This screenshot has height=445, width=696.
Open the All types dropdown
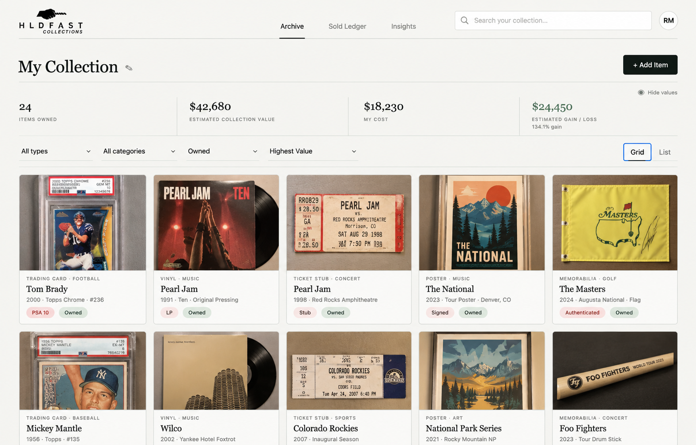56,151
